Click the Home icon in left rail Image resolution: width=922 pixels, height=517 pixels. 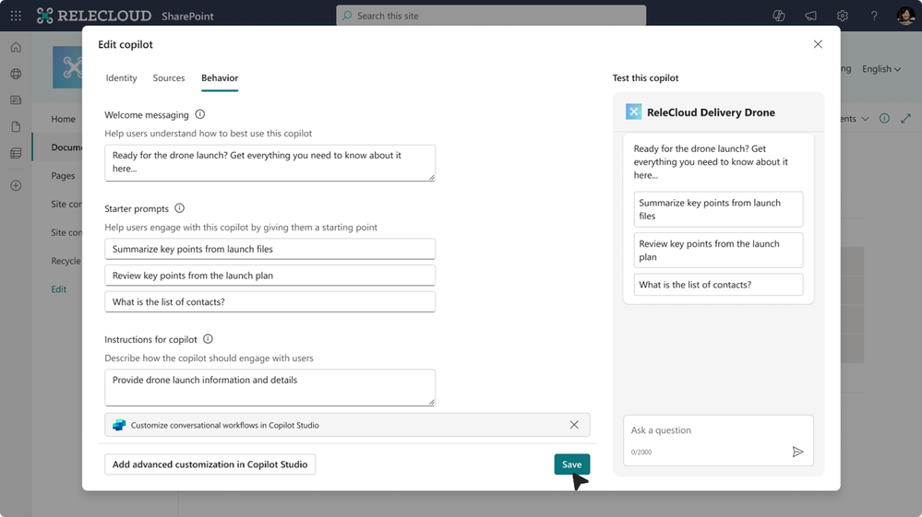point(16,48)
